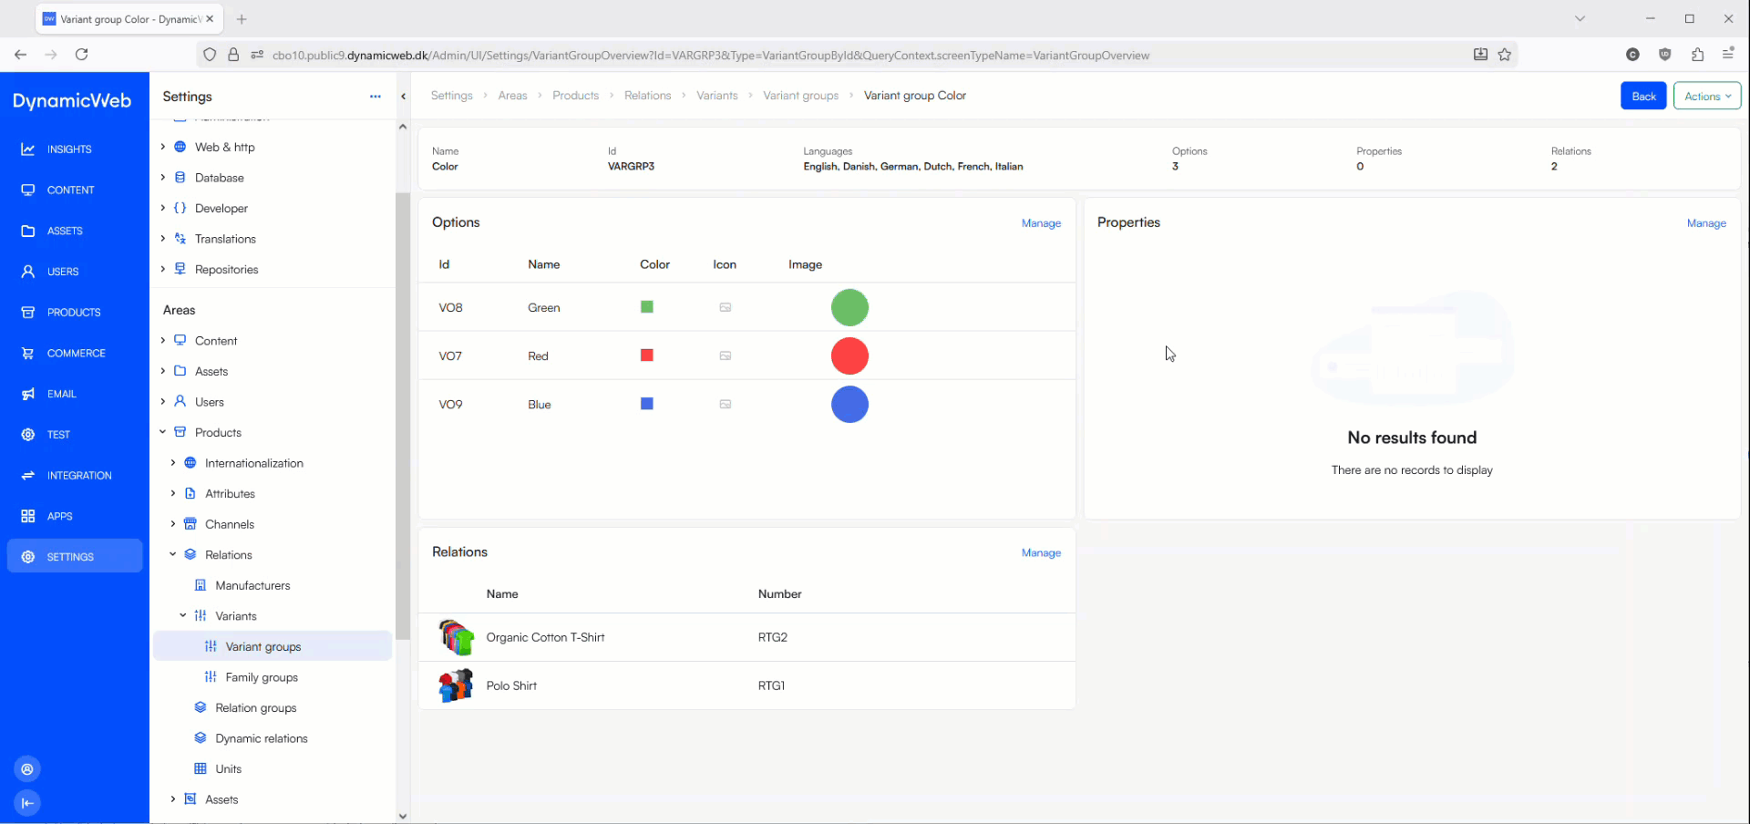
Task: Open the Actions dropdown
Action: [x=1706, y=96]
